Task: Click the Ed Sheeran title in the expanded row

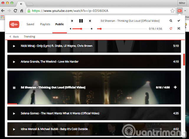Action: (53, 87)
